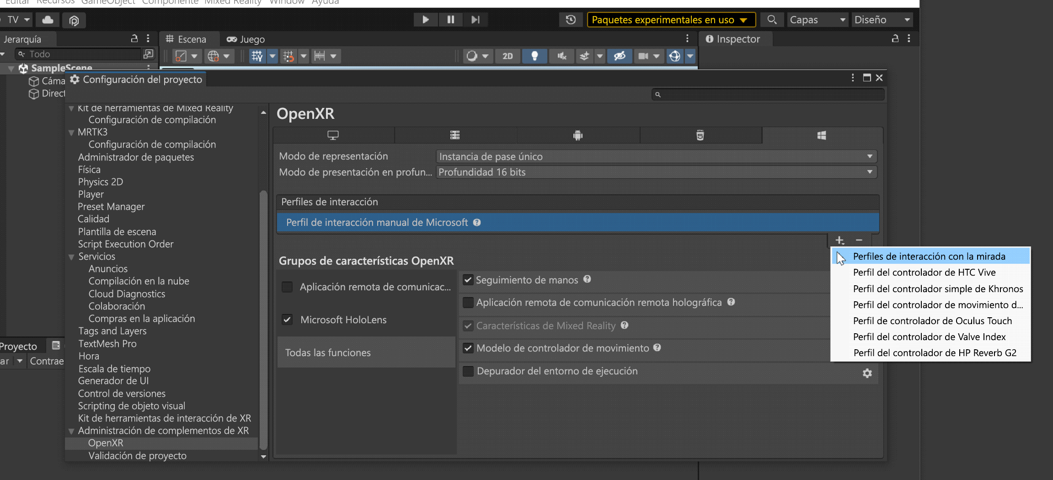Image resolution: width=1053 pixels, height=480 pixels.
Task: Open the Profundidad 16 bits depth dropdown
Action: pyautogui.click(x=656, y=172)
